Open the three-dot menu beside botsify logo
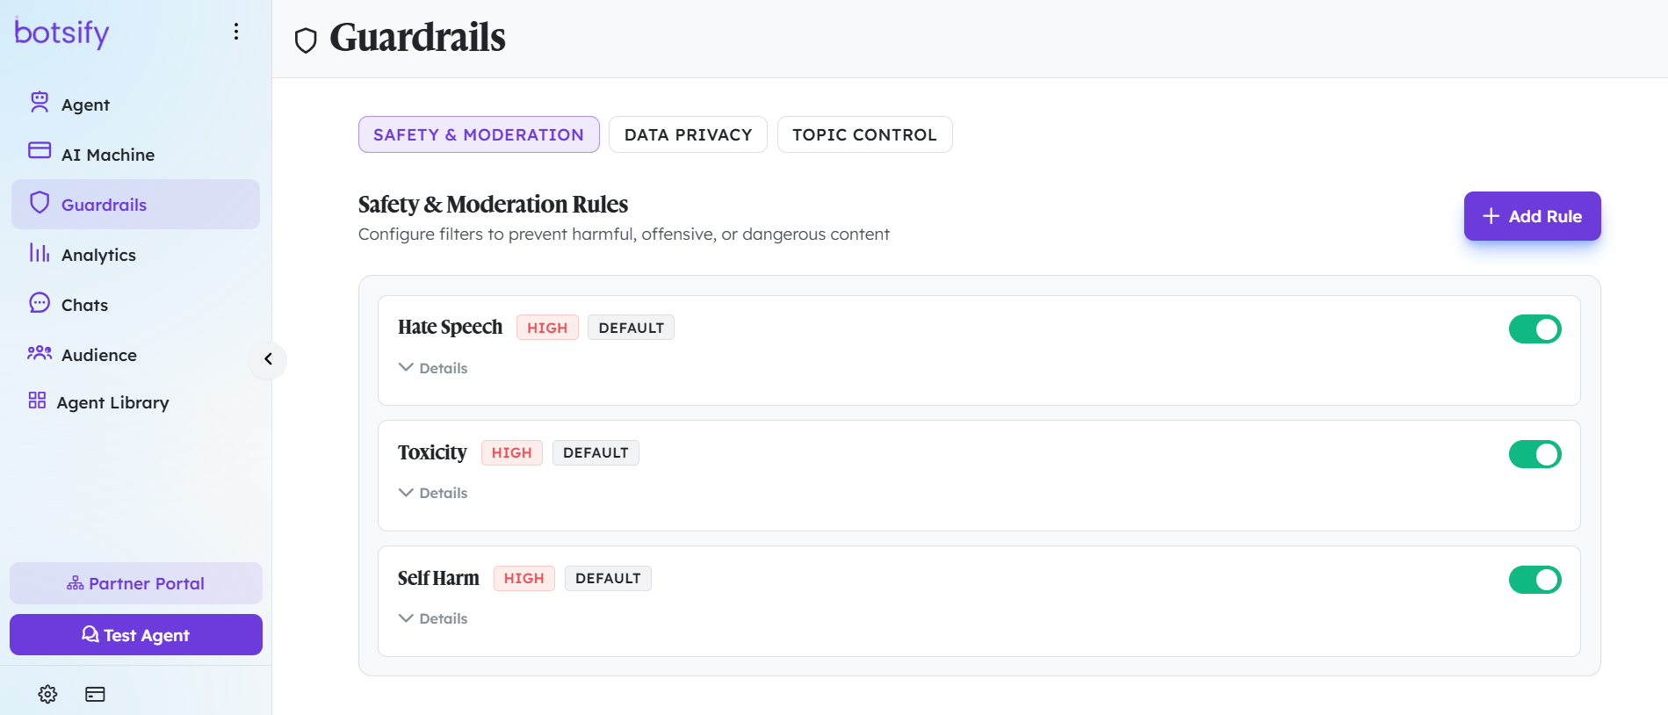This screenshot has width=1668, height=715. point(236,32)
